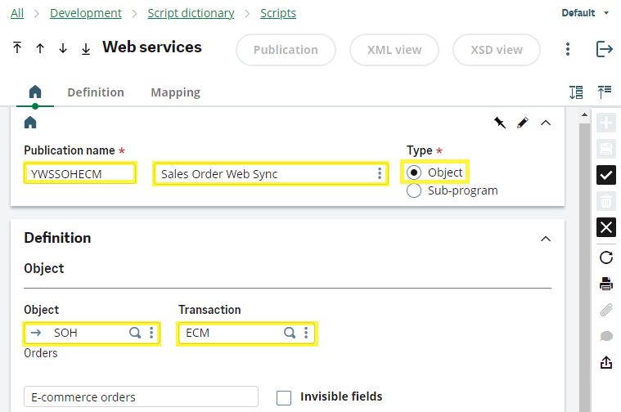The width and height of the screenshot is (621, 412).
Task: Select the Object type radio button
Action: point(414,172)
